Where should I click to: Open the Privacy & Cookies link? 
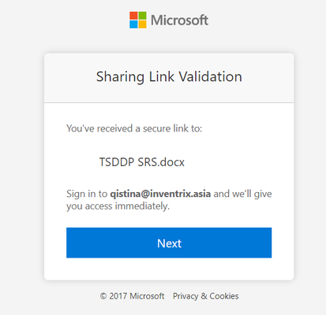206,296
